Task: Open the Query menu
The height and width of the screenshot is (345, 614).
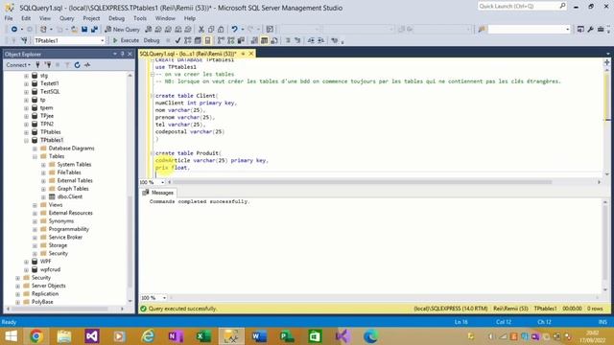Action: (x=66, y=18)
